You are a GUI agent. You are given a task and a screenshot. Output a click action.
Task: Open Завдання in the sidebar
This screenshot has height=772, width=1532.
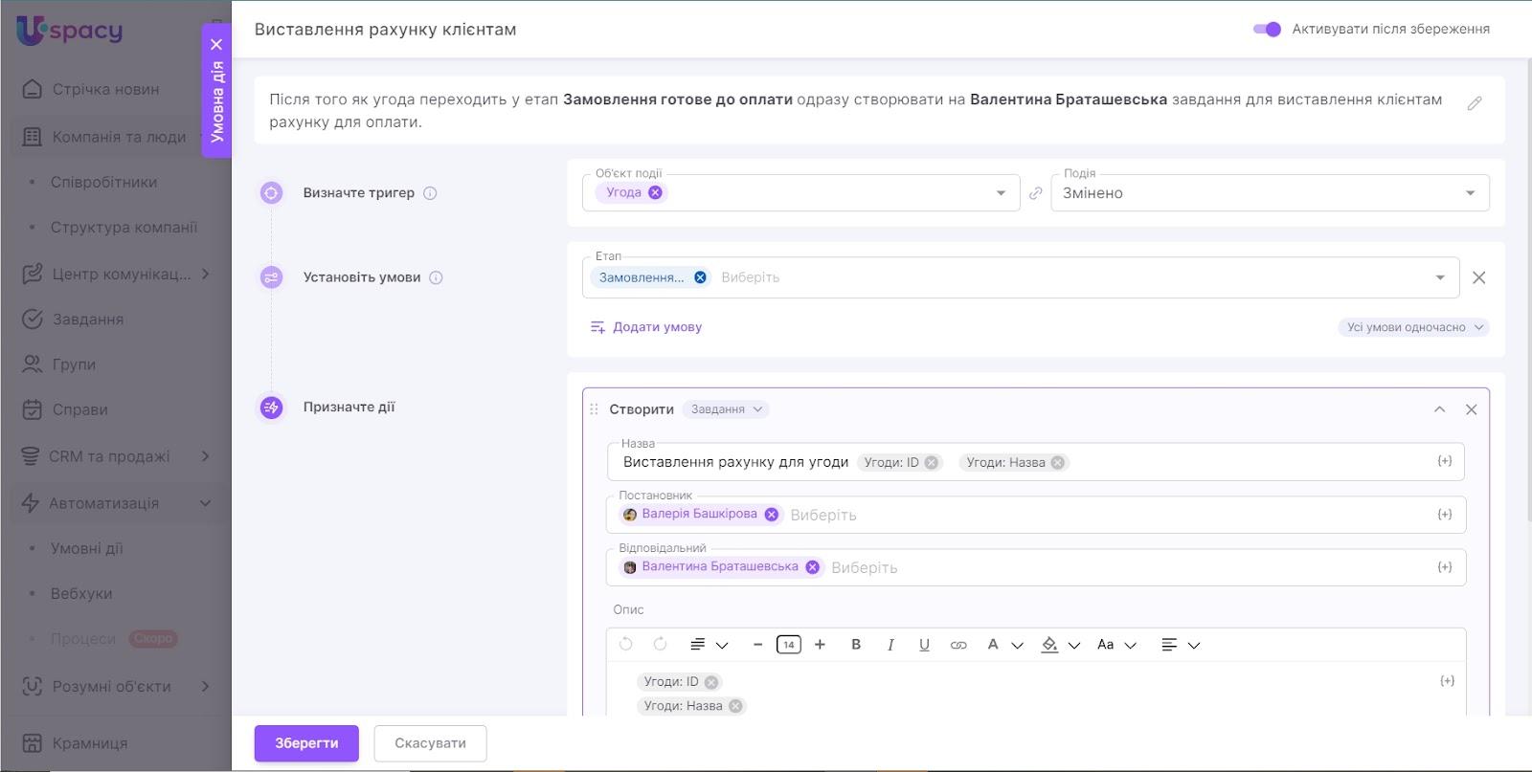[87, 320]
